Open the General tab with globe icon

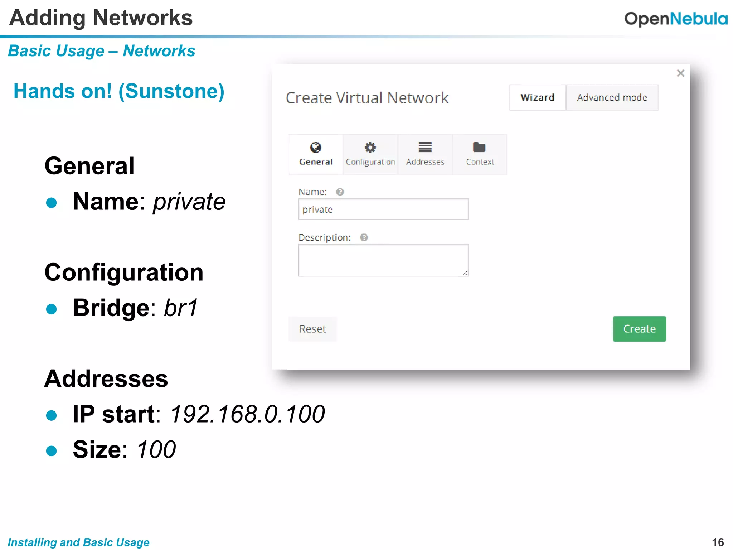point(316,154)
